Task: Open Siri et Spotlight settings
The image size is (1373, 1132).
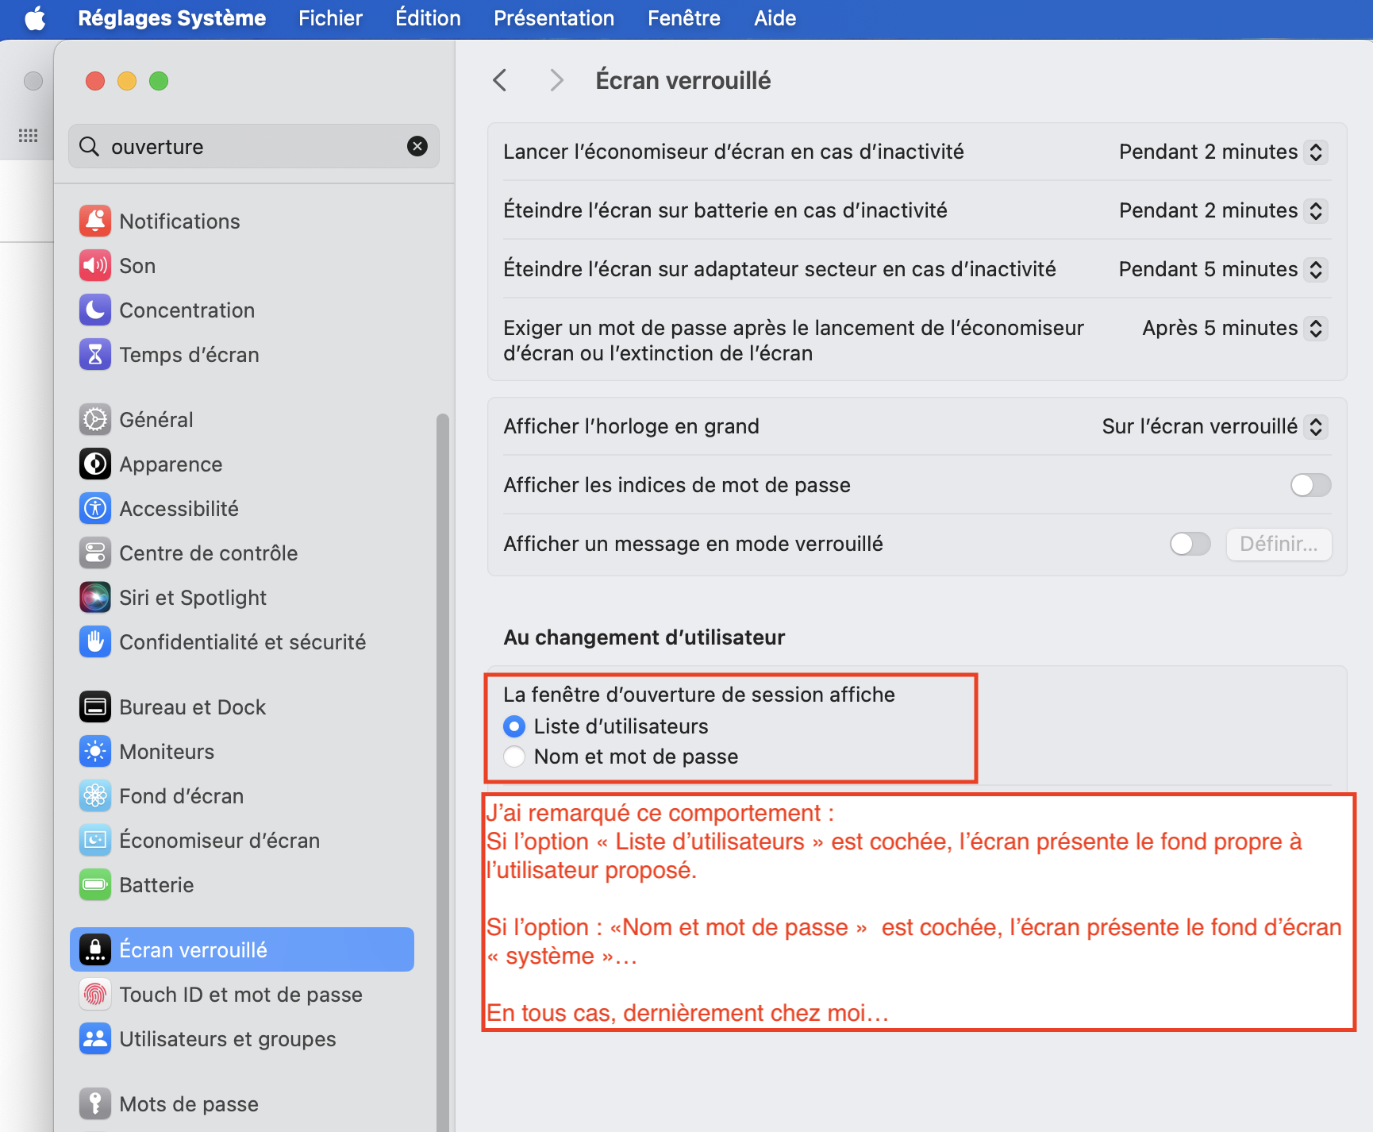Action: [x=242, y=597]
